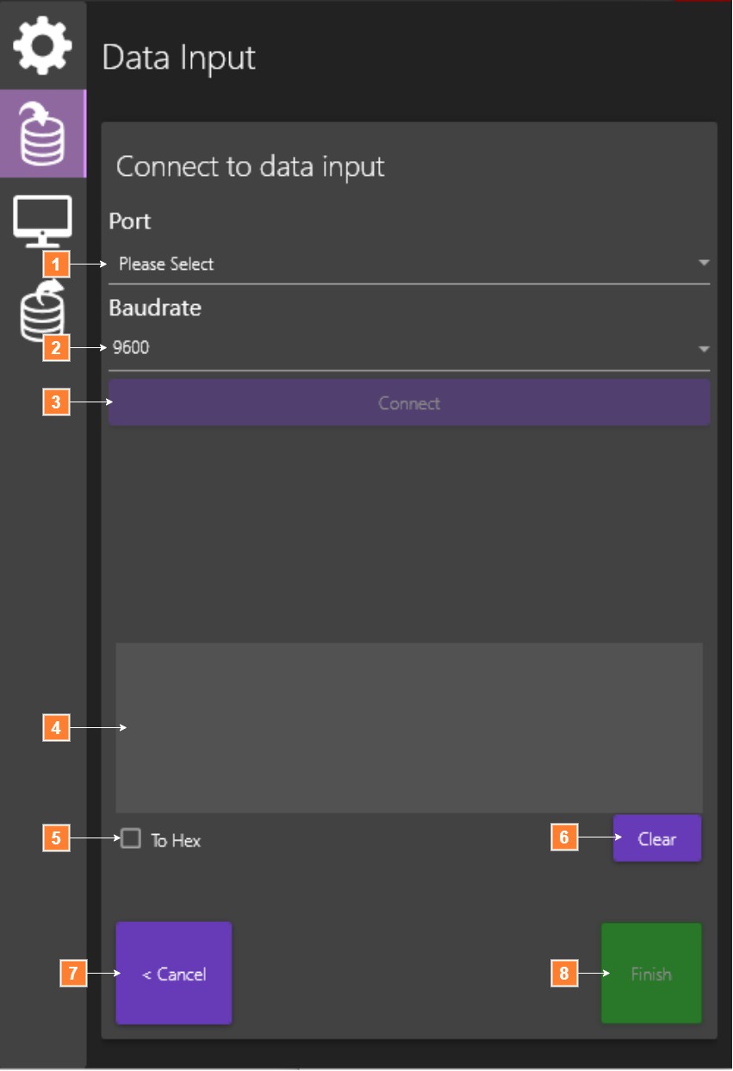
Task: Click the orange callout marker number 6
Action: 564,837
